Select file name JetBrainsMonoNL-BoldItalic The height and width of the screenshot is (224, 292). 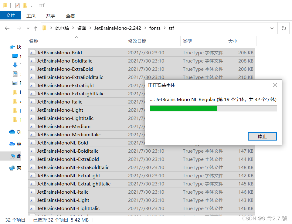[x=68, y=151]
